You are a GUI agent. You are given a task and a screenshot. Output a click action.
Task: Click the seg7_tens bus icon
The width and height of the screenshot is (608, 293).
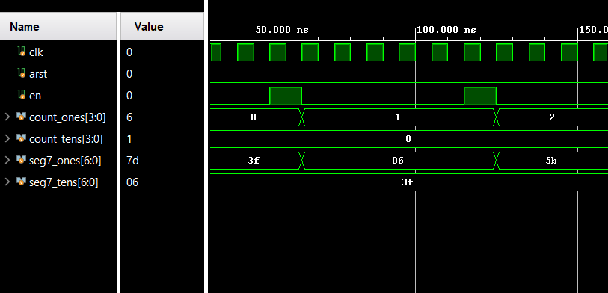[22, 182]
